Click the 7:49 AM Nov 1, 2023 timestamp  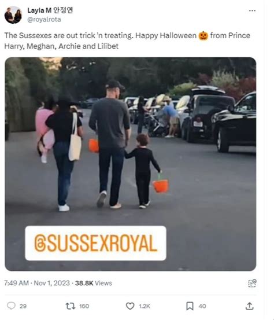pyautogui.click(x=37, y=283)
